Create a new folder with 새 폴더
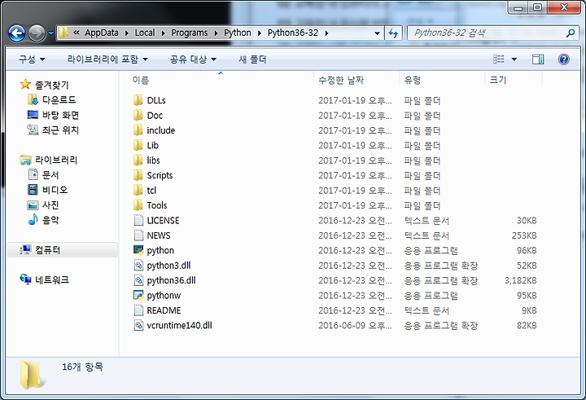This screenshot has width=586, height=400. point(252,59)
